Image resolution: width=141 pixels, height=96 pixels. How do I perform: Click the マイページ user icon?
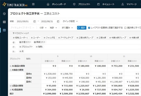click(x=123, y=4)
